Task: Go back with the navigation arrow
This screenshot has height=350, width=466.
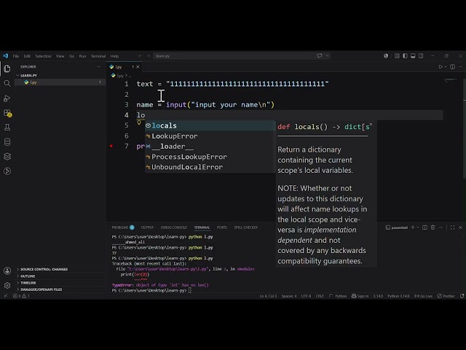Action: tap(140, 55)
